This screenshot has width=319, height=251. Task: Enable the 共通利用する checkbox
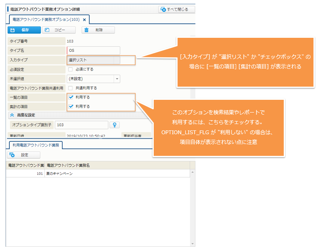coord(71,88)
